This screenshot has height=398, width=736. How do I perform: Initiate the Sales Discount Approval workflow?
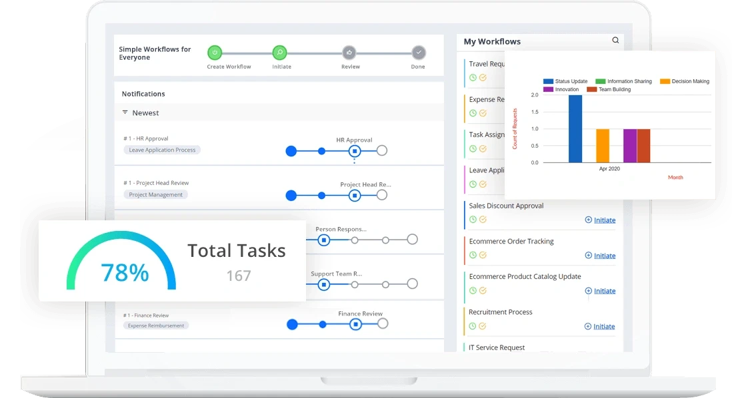point(600,220)
